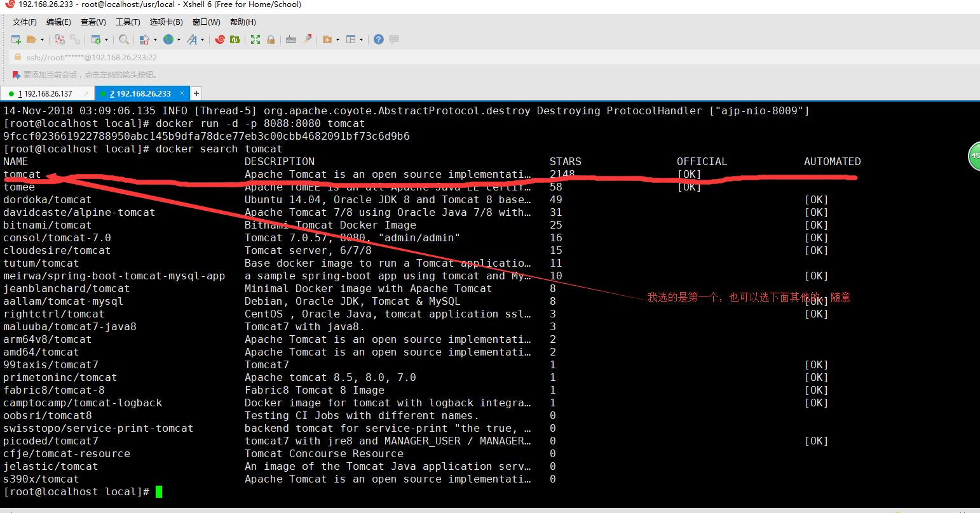Click 'bitnami/tomcat' row name

[x=47, y=225]
